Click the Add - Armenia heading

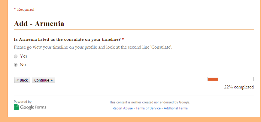39,24
